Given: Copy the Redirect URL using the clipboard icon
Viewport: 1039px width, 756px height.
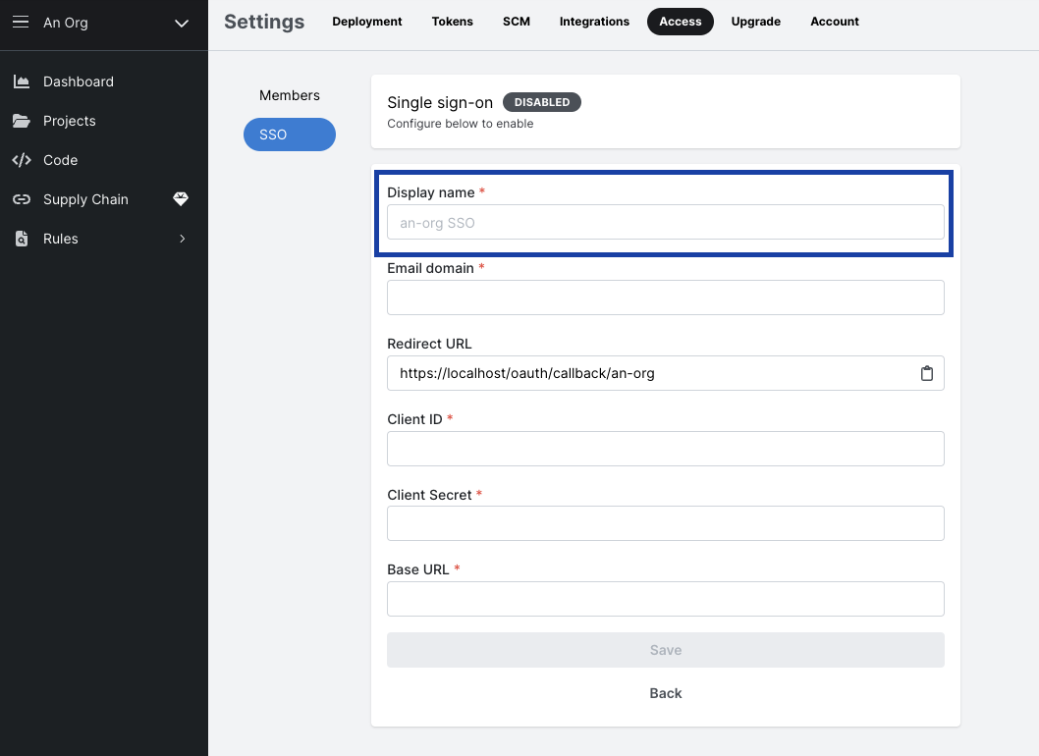Looking at the screenshot, I should coord(927,373).
